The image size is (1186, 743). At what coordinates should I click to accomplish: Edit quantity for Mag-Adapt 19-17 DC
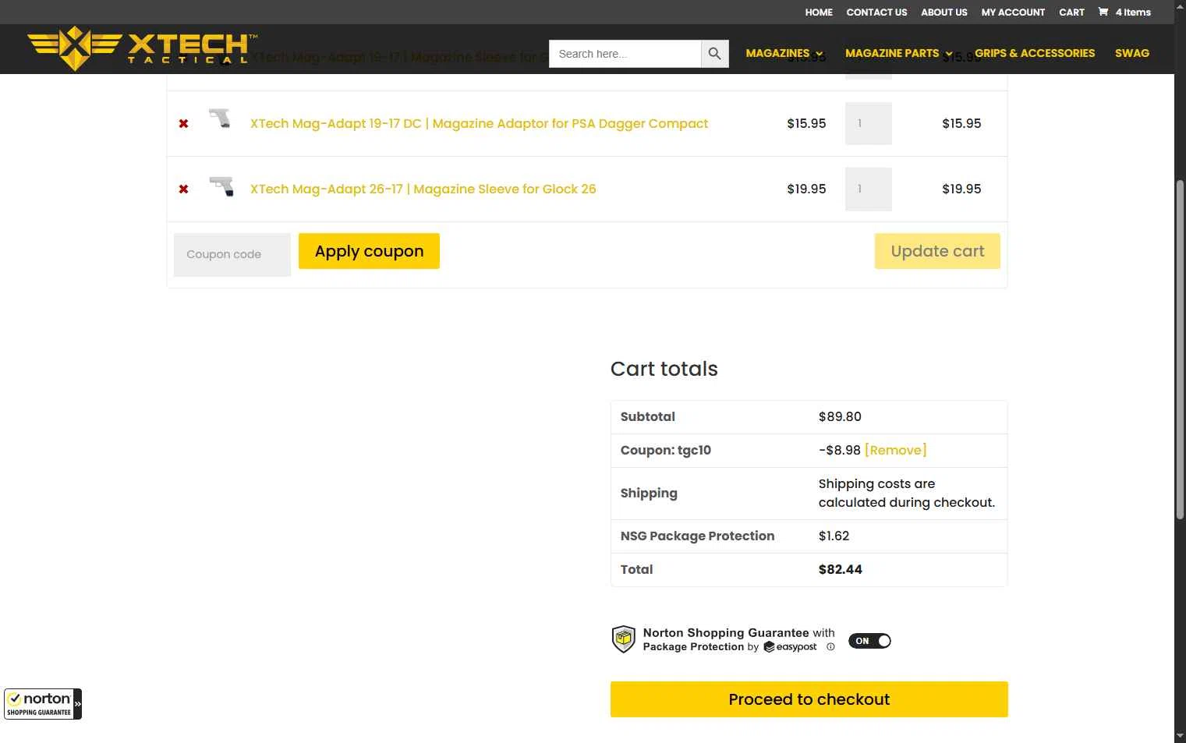(x=868, y=123)
